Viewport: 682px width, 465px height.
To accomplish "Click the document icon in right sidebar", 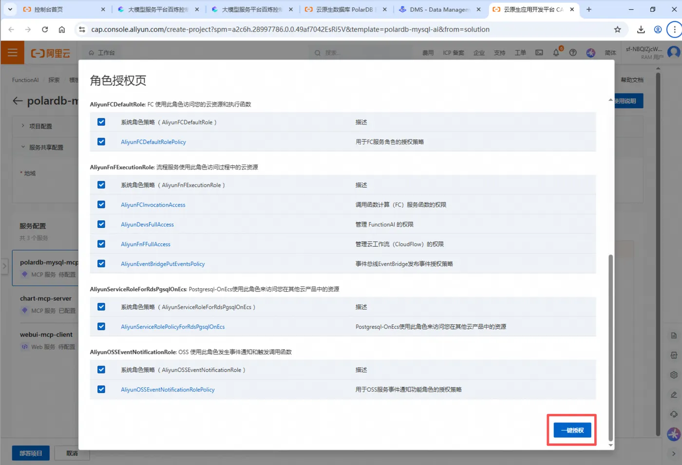I will point(674,336).
